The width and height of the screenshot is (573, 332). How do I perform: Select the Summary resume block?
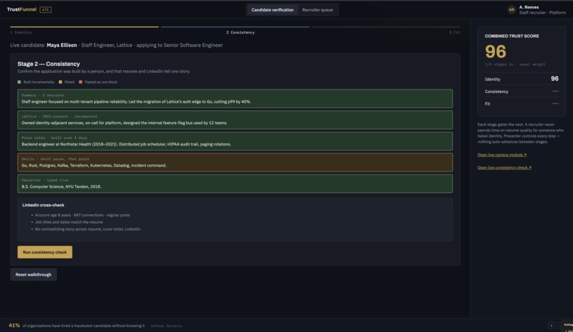tap(235, 99)
